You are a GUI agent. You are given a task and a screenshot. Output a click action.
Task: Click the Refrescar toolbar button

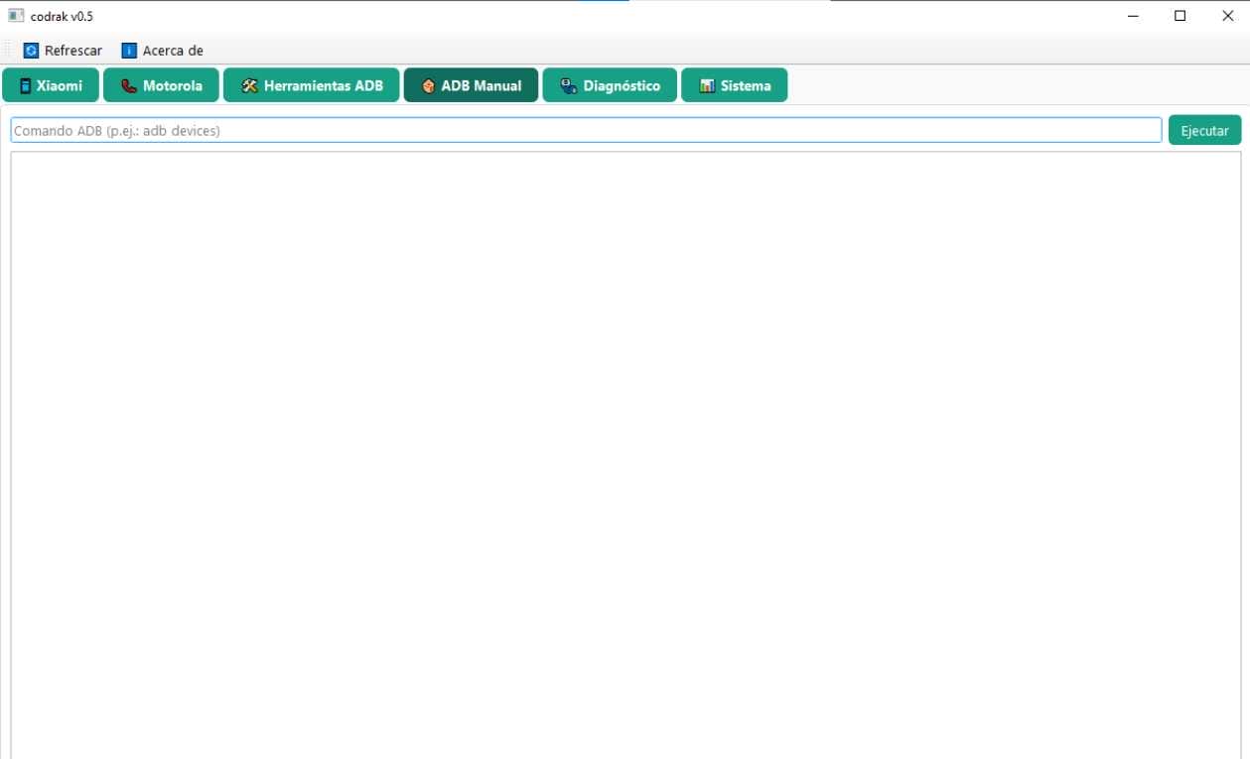pos(62,50)
